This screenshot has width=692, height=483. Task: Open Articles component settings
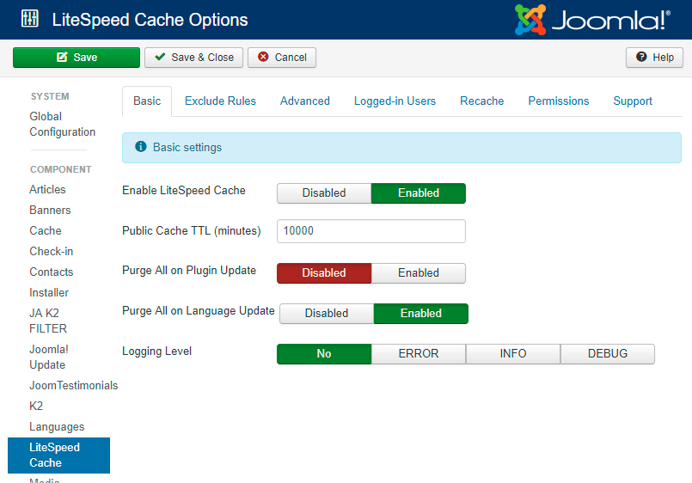point(47,189)
